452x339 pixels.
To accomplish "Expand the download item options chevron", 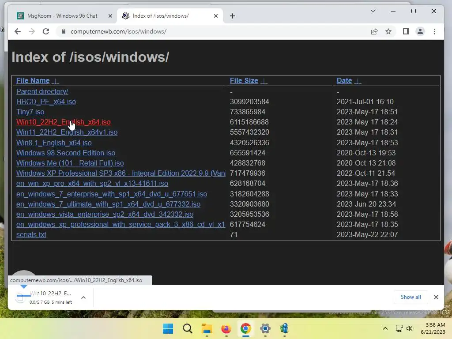I will 83,297.
